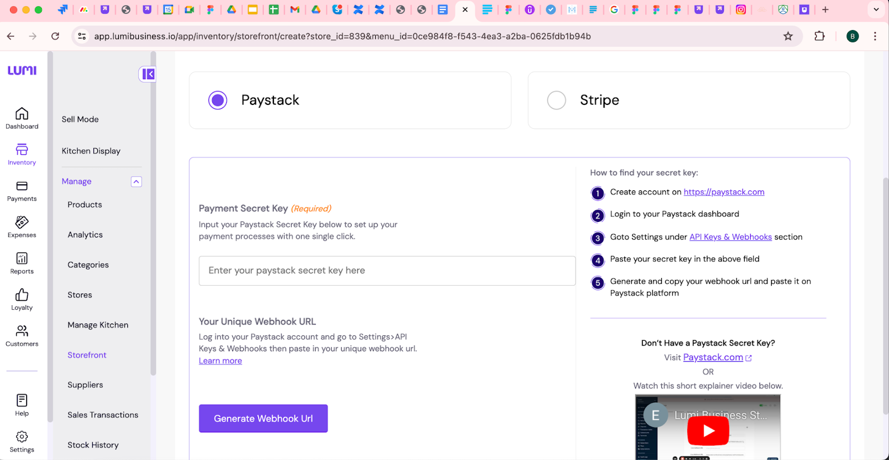Screen dimensions: 889x460
Task: Switch to the Jira browser tab
Action: click(x=63, y=9)
